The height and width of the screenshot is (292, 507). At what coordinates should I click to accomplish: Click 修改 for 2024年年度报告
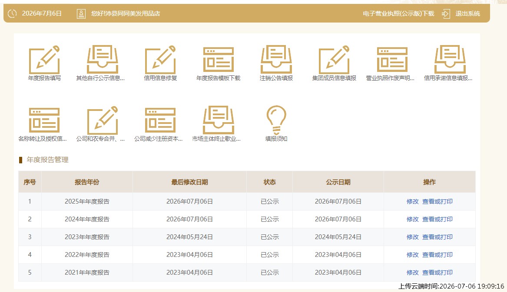point(413,219)
